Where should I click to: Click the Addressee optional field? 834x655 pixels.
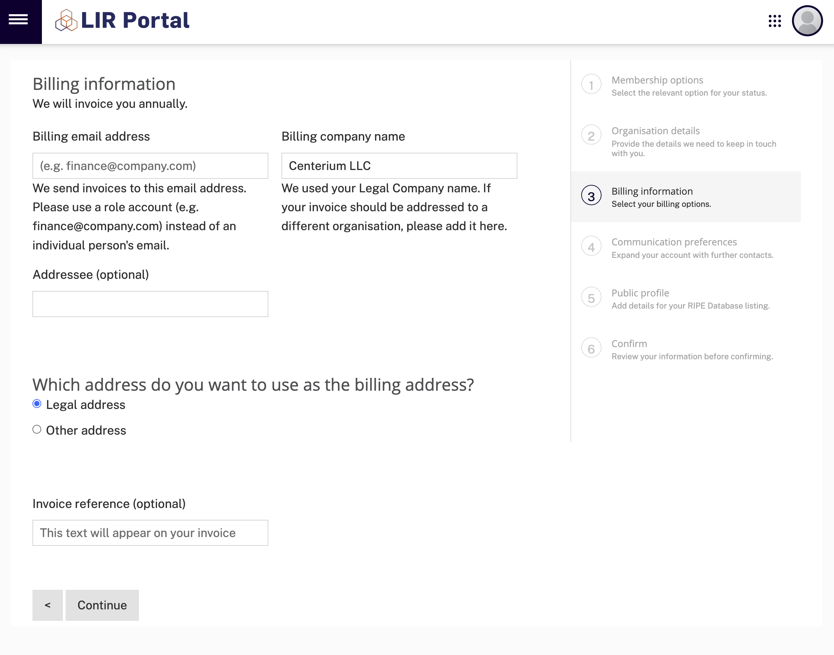click(150, 304)
